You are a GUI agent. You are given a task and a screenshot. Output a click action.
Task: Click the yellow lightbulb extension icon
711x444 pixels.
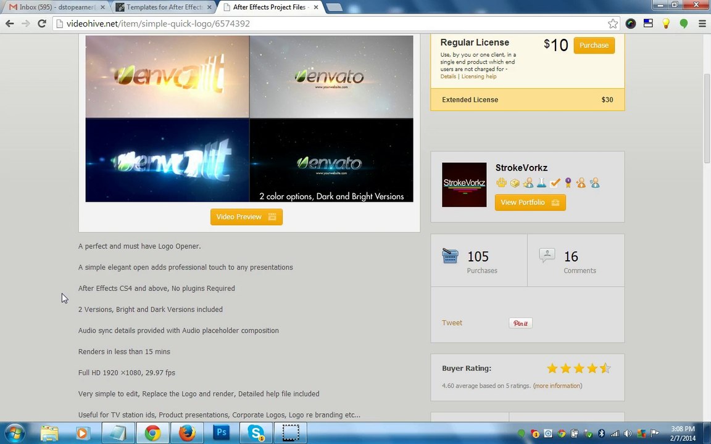pyautogui.click(x=666, y=23)
